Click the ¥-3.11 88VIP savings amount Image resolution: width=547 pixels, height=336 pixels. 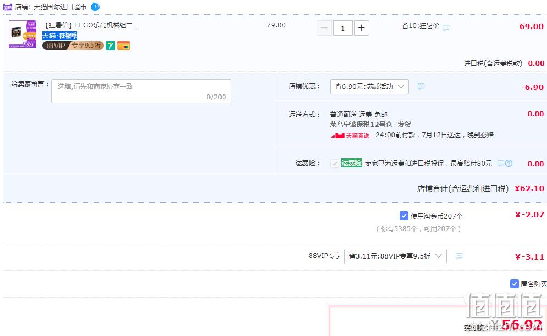pyautogui.click(x=529, y=257)
